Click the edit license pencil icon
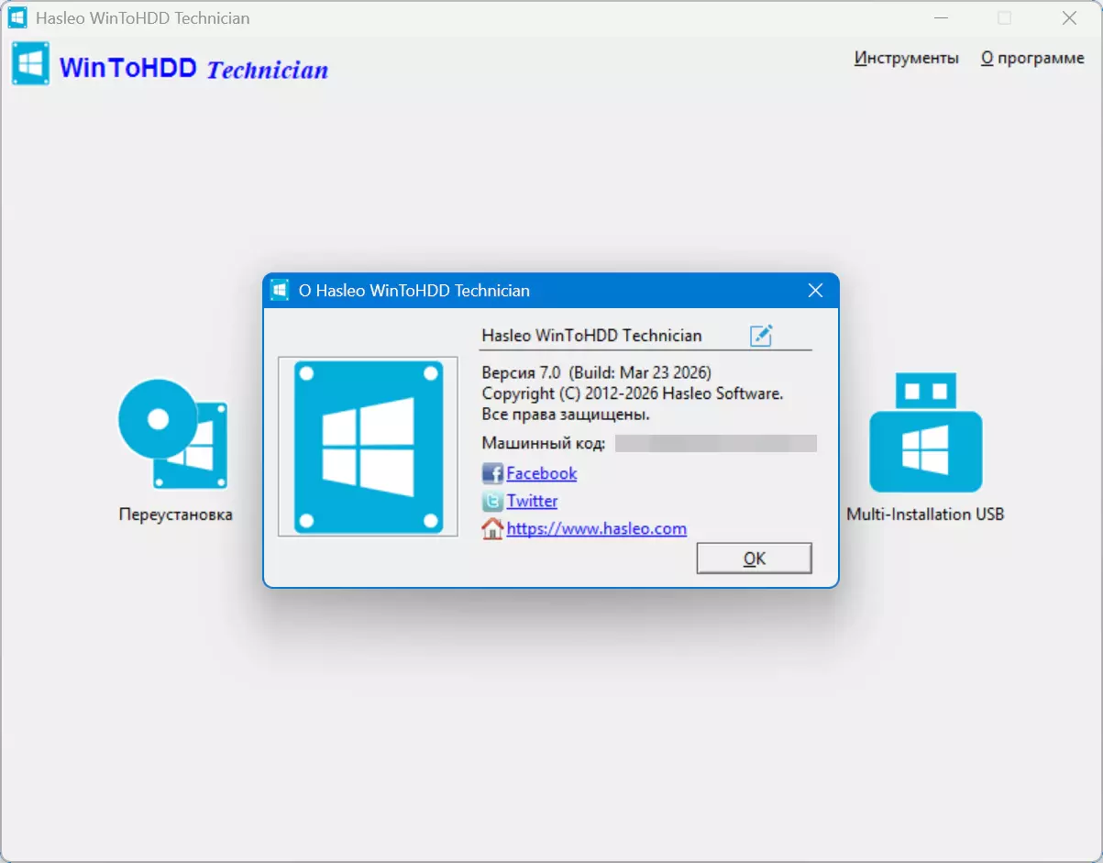This screenshot has height=863, width=1103. coord(761,336)
